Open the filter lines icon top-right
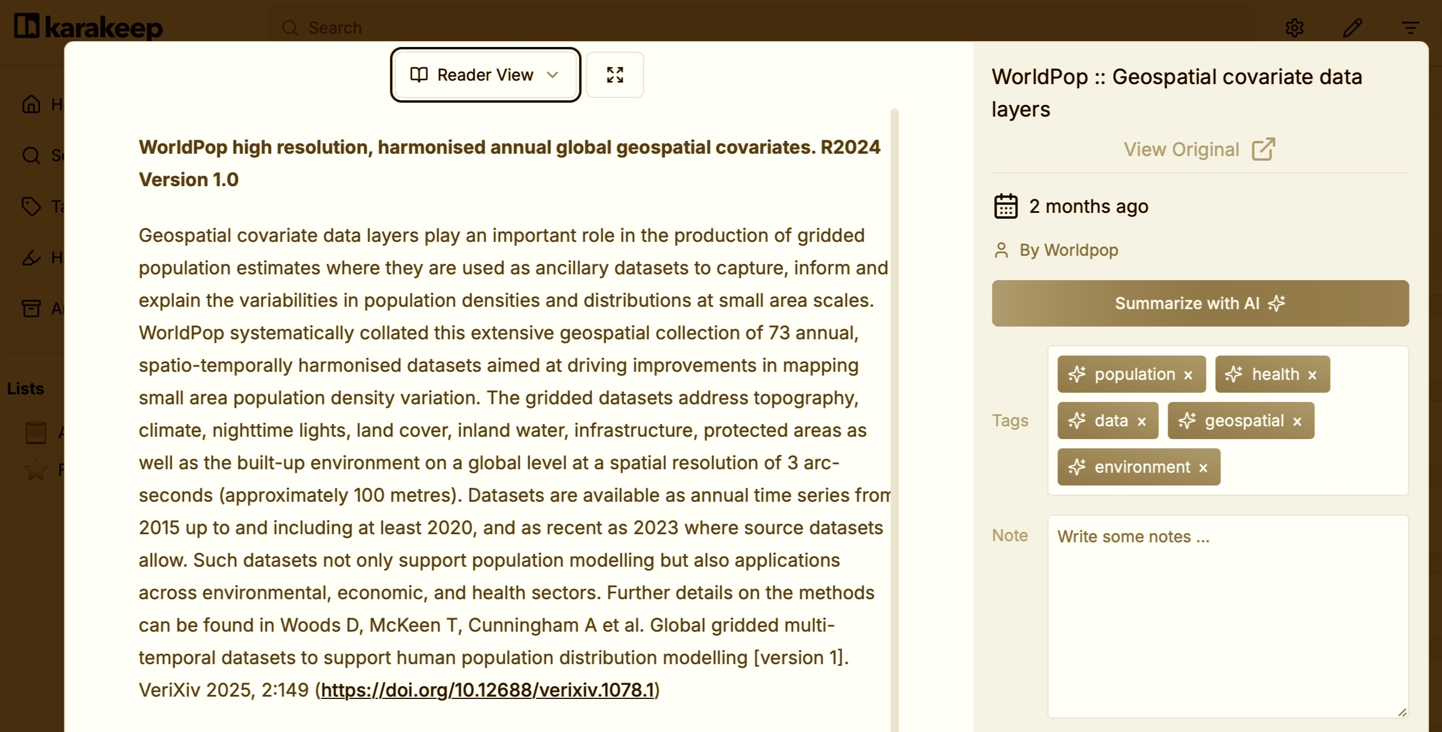The height and width of the screenshot is (732, 1442). coord(1410,28)
